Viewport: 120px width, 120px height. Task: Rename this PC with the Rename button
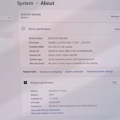pyautogui.click(x=114, y=16)
